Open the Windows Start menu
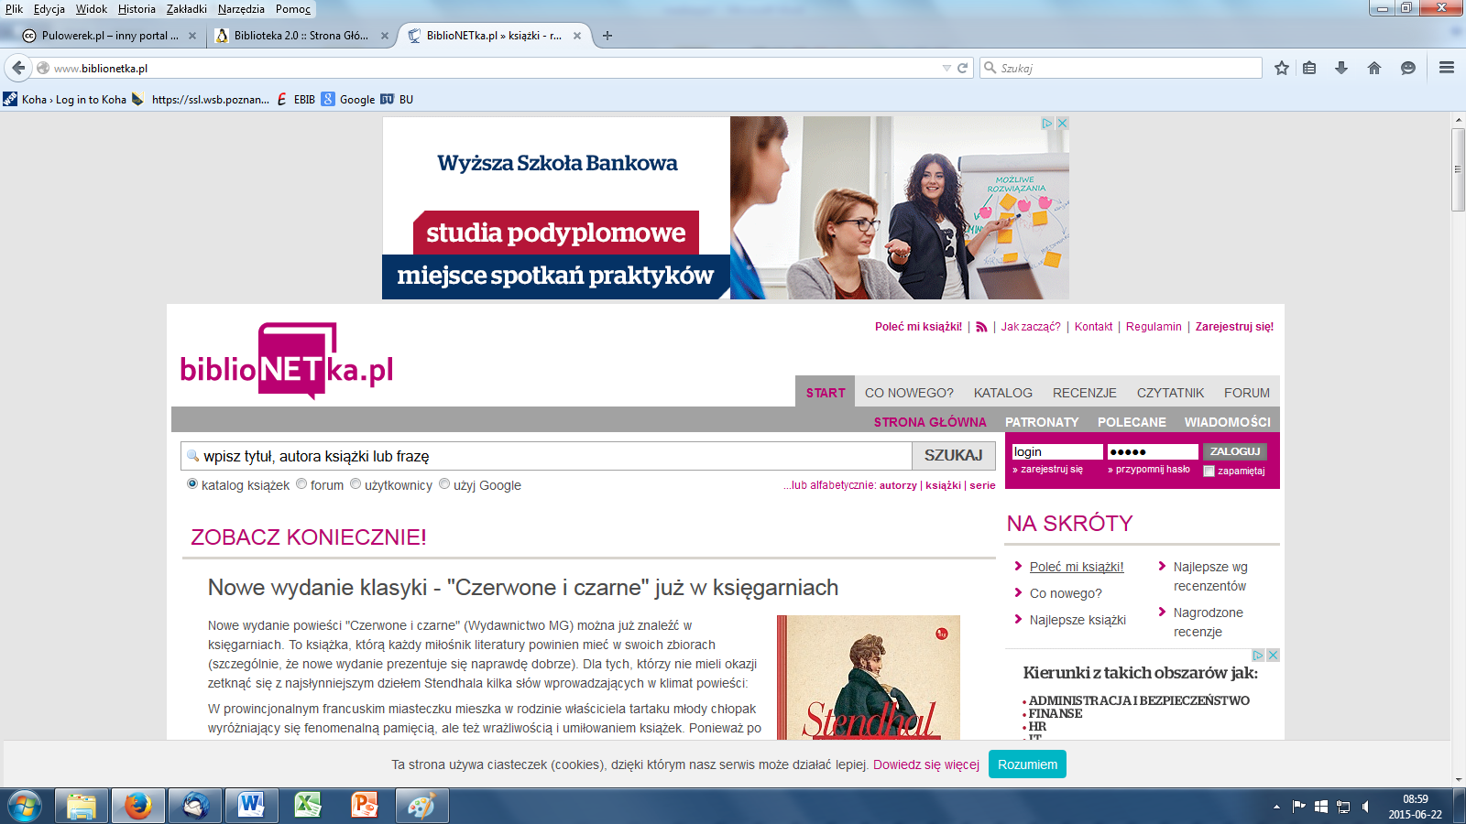 (25, 807)
